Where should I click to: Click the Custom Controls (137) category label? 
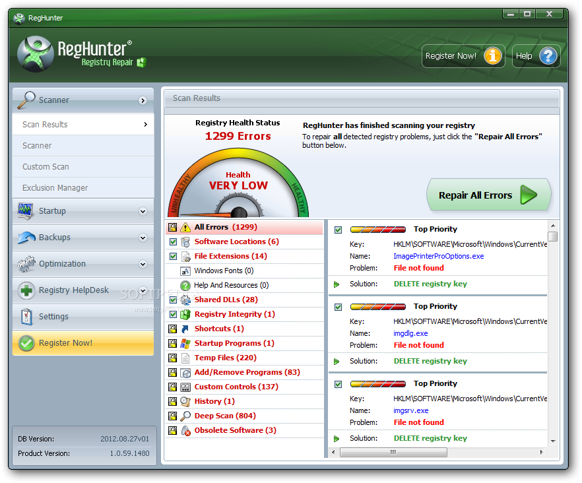(x=236, y=387)
